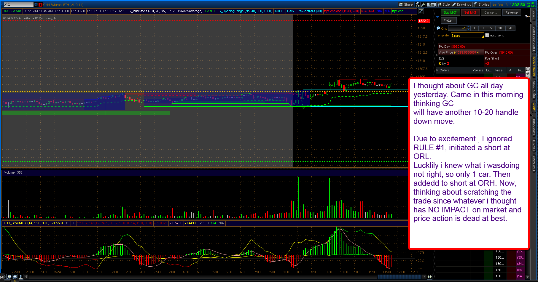Click the expand-chart double arrow icon bottom right
This screenshot has width=538, height=282.
pos(430,277)
